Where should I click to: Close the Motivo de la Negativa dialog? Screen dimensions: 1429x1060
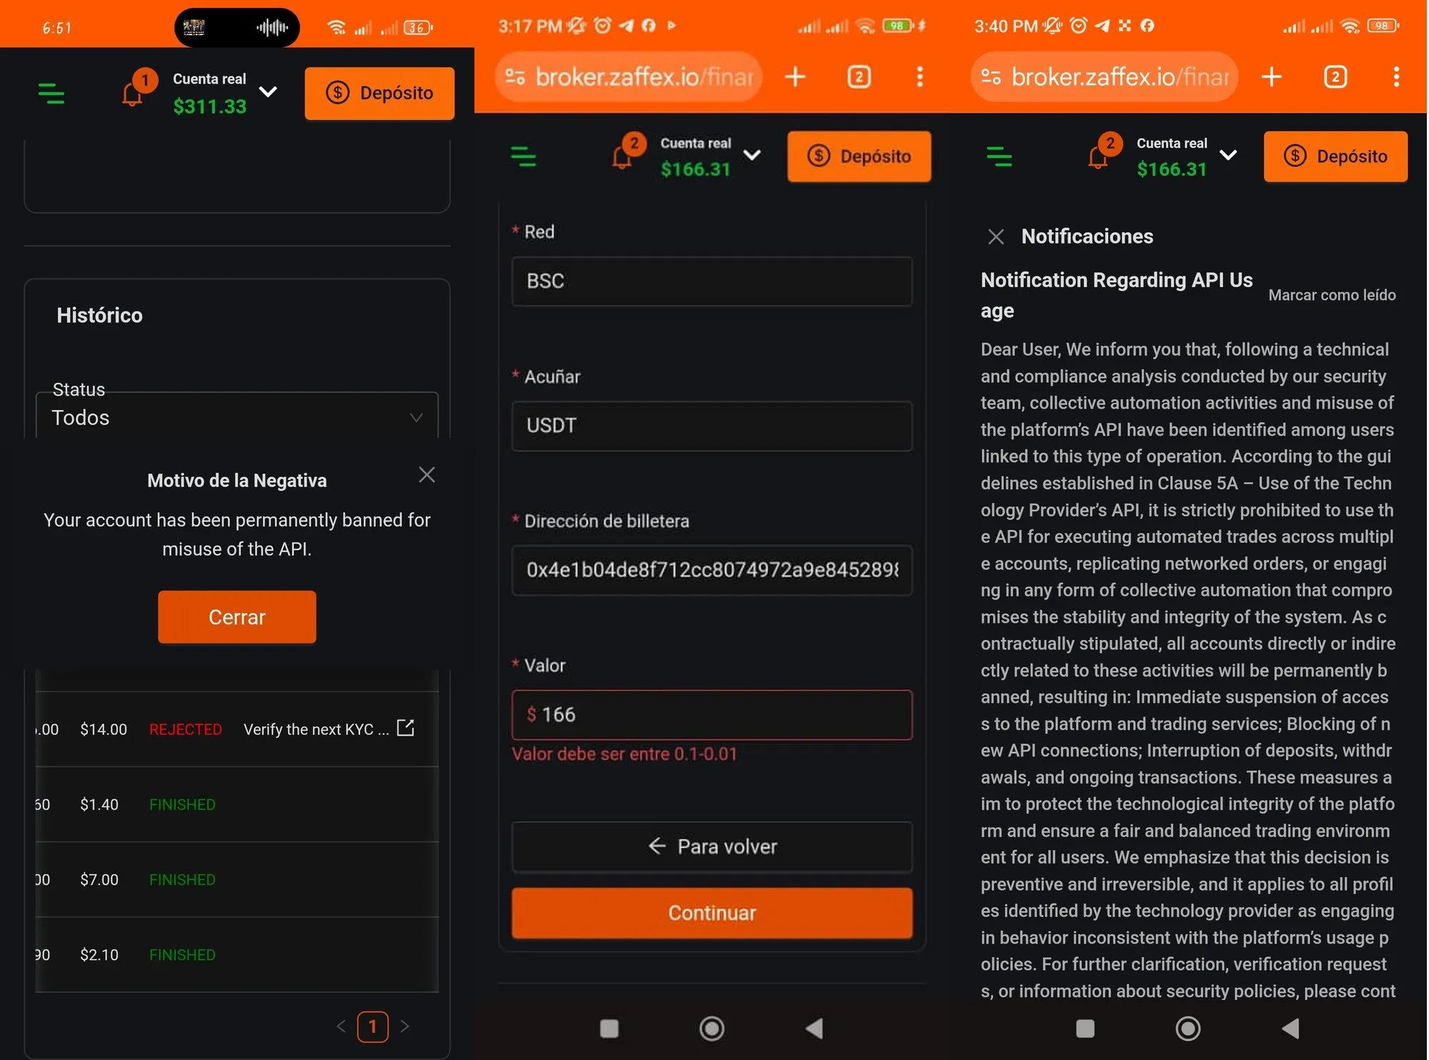point(427,474)
